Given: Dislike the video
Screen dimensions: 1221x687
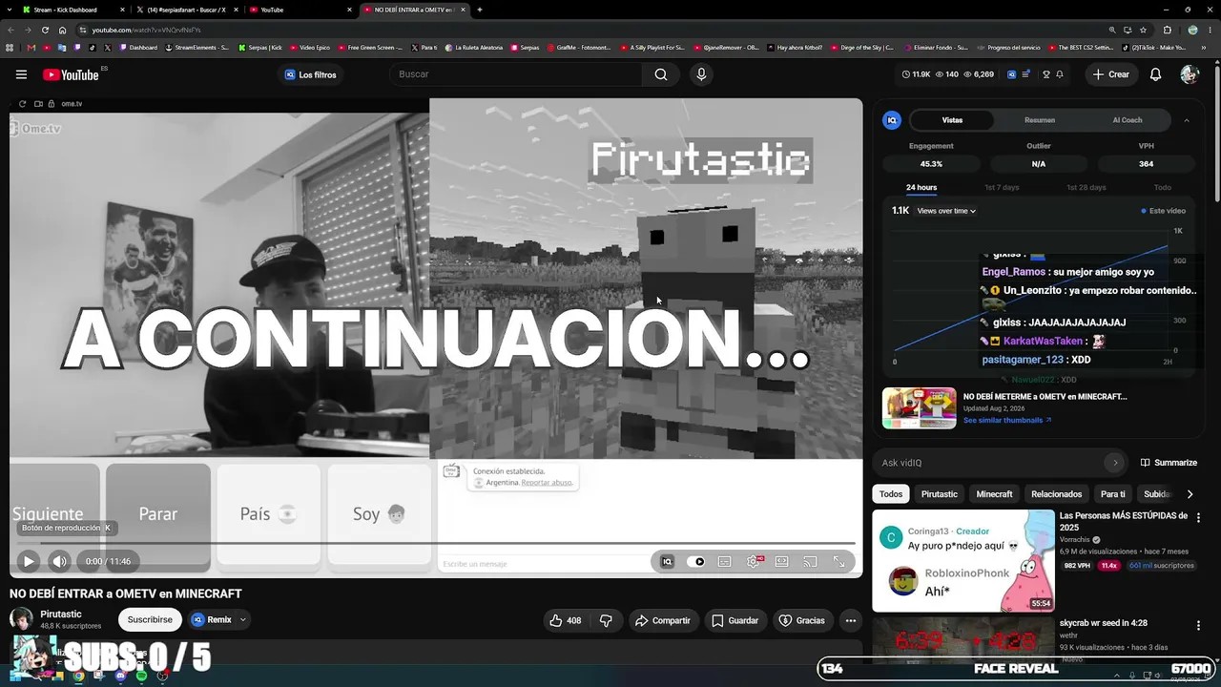Looking at the screenshot, I should (x=606, y=620).
